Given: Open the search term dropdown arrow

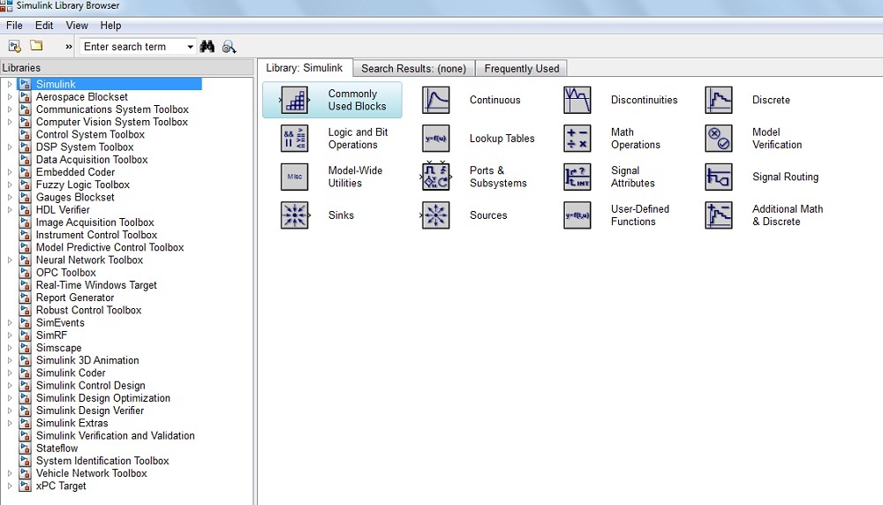Looking at the screenshot, I should click(190, 47).
